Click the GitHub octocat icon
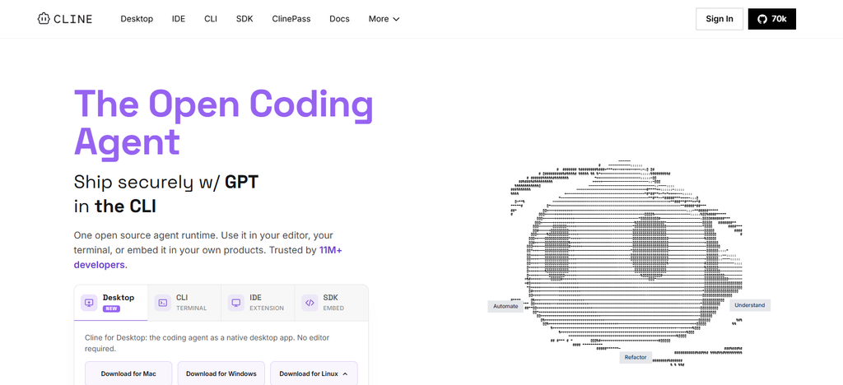The height and width of the screenshot is (385, 843). 761,19
